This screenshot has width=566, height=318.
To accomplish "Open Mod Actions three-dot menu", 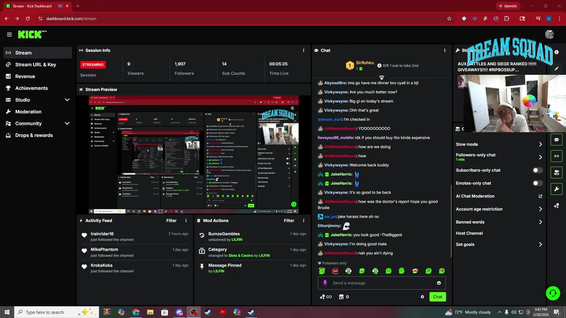I will pyautogui.click(x=303, y=220).
